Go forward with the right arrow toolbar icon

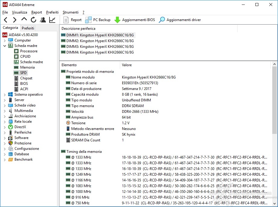pyautogui.click(x=15, y=20)
